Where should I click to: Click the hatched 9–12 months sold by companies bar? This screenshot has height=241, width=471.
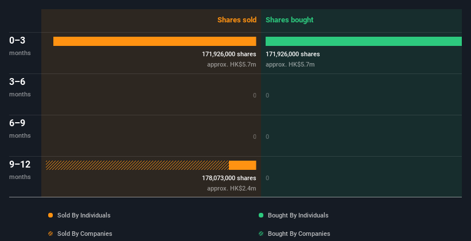click(137, 165)
